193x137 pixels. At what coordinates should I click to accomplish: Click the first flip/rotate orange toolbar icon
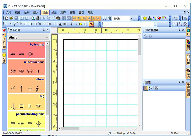[75, 18]
